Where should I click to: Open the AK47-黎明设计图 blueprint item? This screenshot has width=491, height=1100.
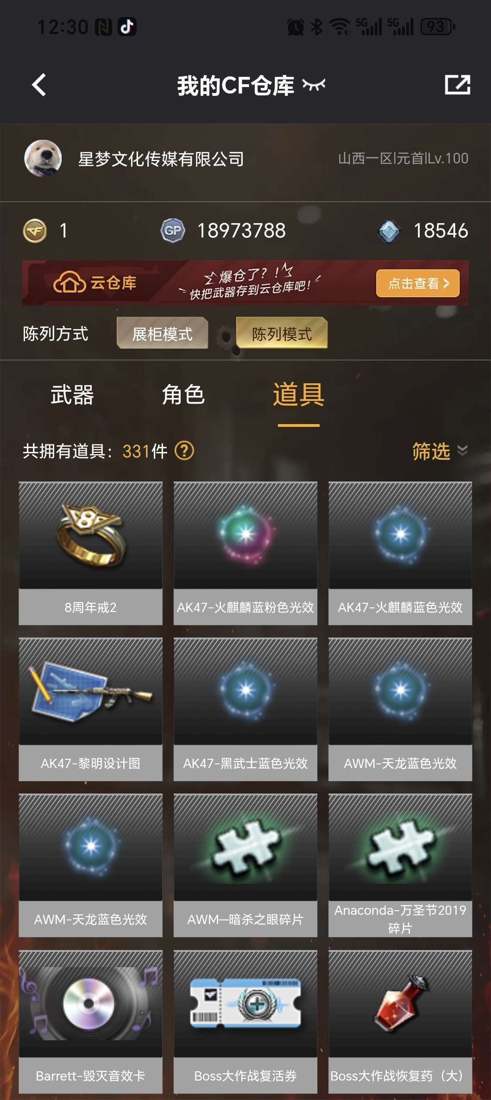[91, 709]
